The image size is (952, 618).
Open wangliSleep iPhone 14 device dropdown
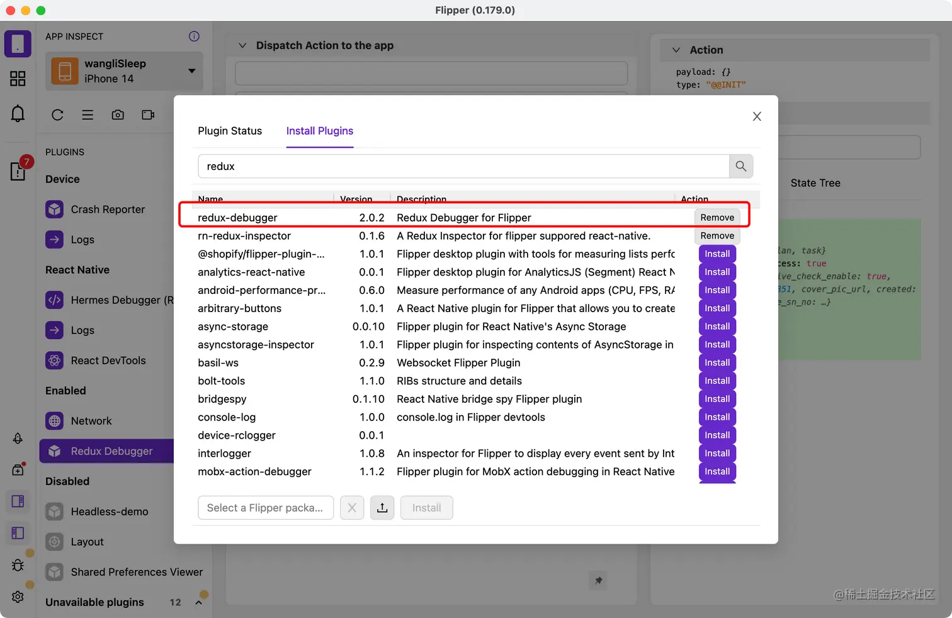tap(125, 70)
